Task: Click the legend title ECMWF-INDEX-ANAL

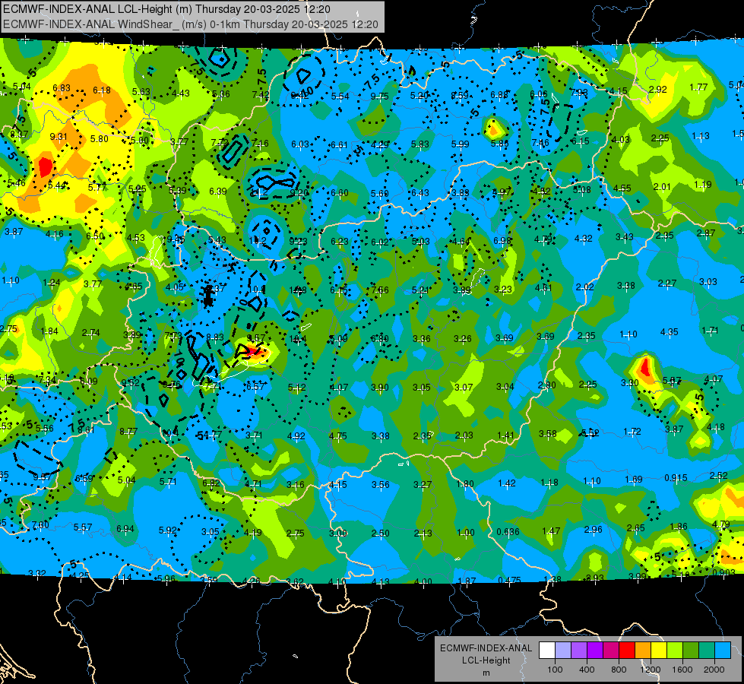Action: pyautogui.click(x=486, y=648)
